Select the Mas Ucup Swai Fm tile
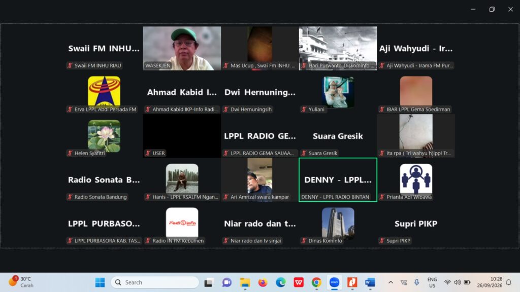 tap(259, 48)
